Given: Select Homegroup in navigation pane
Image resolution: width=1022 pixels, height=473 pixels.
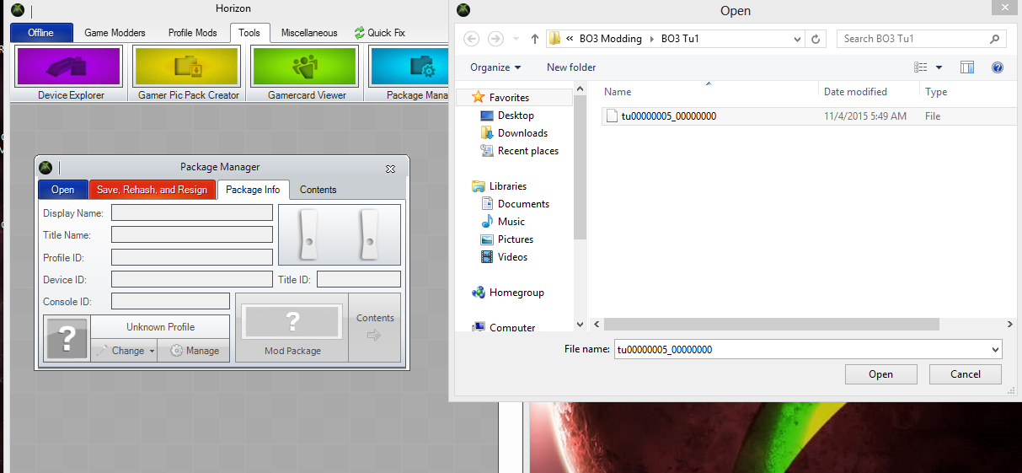Looking at the screenshot, I should [x=516, y=293].
